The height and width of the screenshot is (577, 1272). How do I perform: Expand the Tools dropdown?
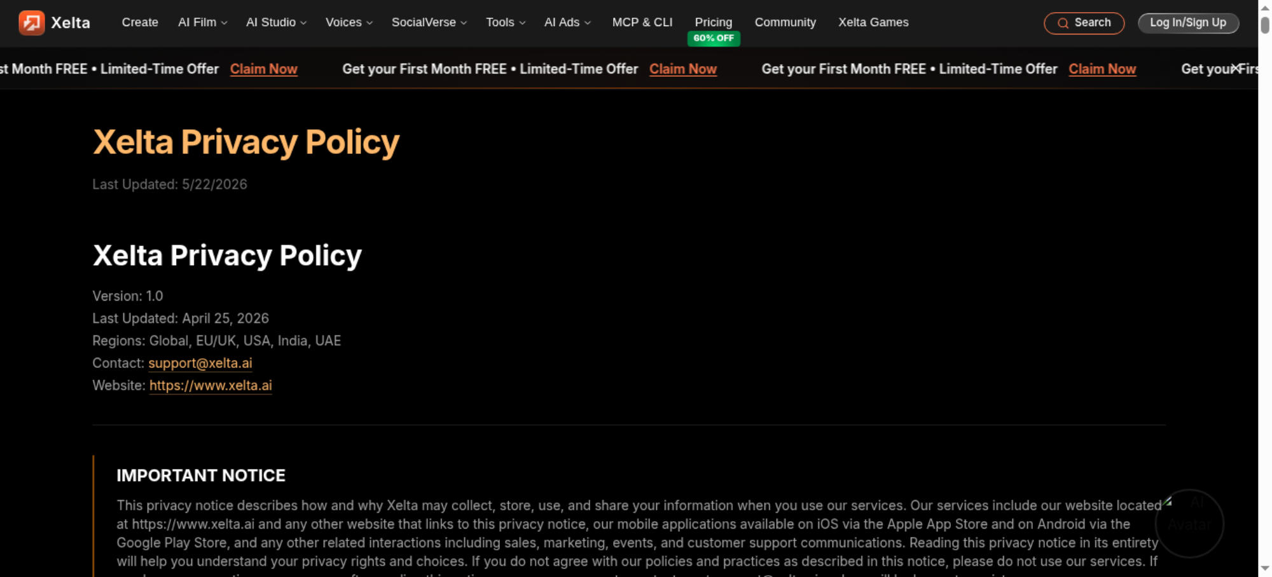506,22
